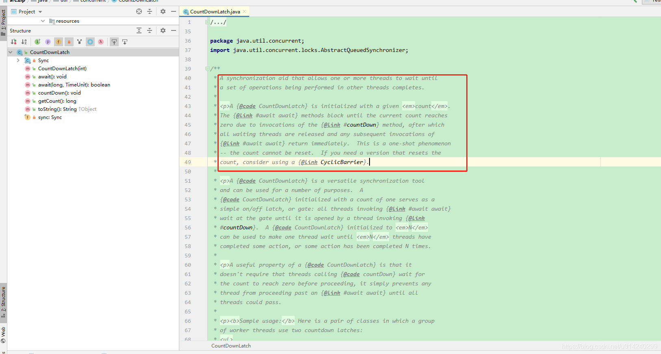This screenshot has width=661, height=354.
Task: Select the resources folder in Project tree
Action: pos(67,21)
